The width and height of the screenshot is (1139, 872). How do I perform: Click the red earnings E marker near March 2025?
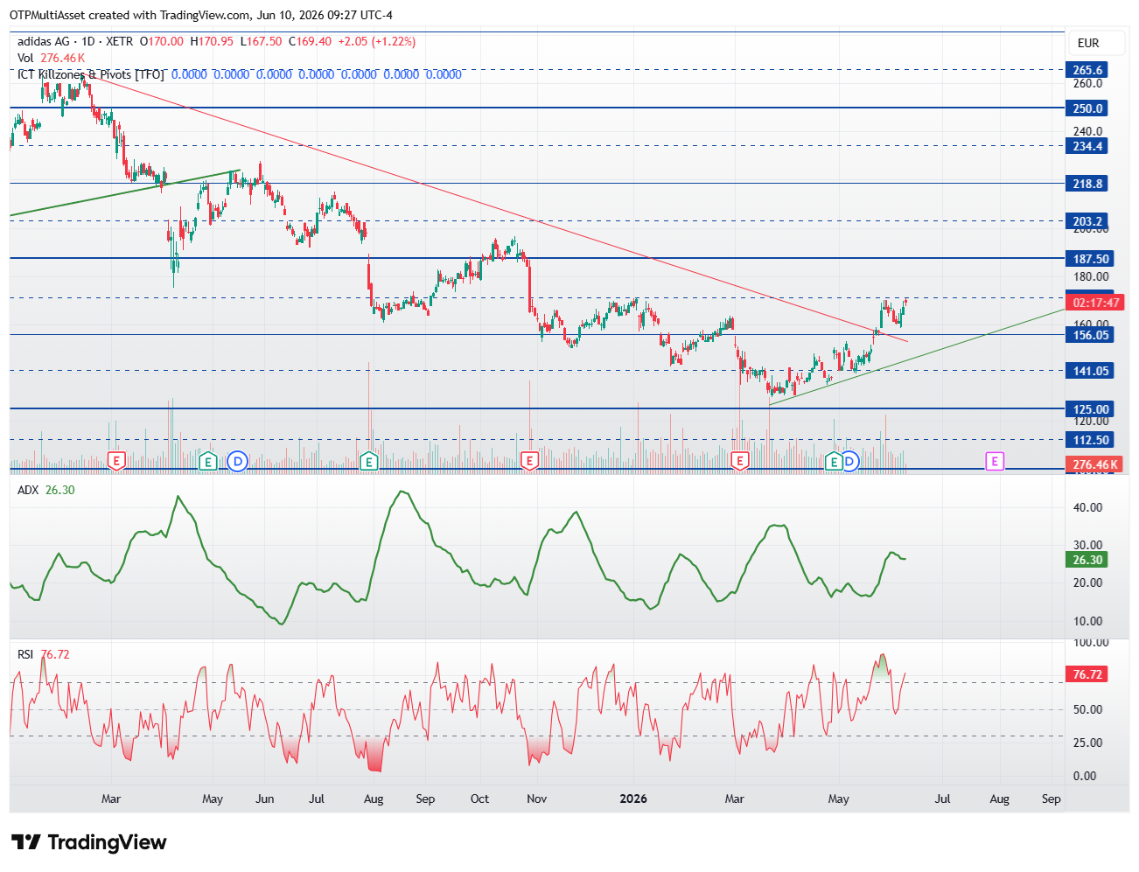(116, 461)
